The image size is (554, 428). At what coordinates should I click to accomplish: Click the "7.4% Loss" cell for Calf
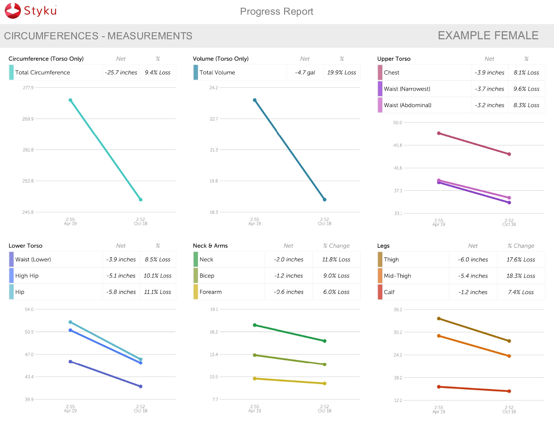click(521, 292)
